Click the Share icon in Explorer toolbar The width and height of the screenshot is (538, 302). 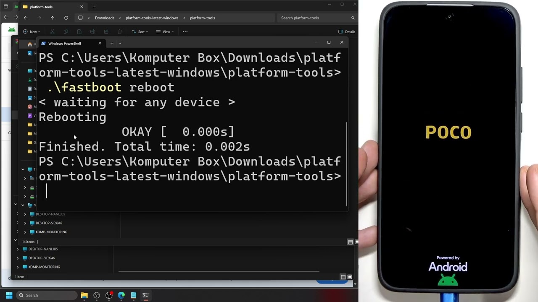(106, 32)
